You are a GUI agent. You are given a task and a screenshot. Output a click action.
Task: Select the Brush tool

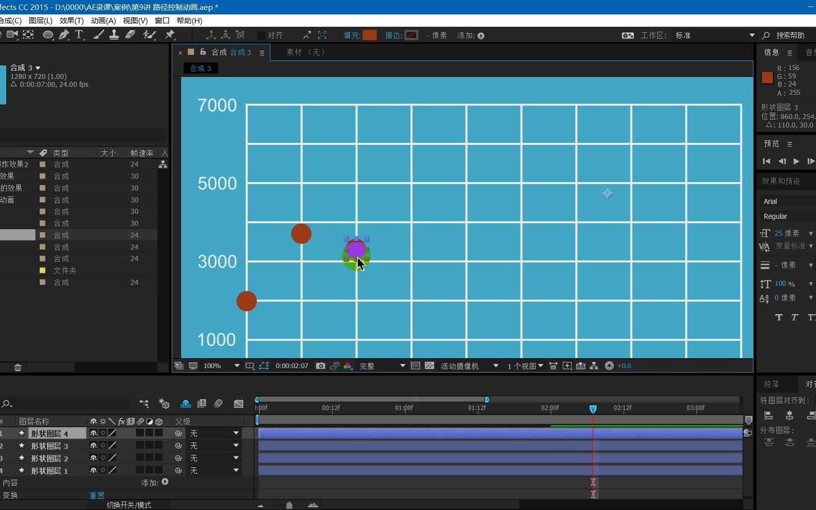[98, 35]
